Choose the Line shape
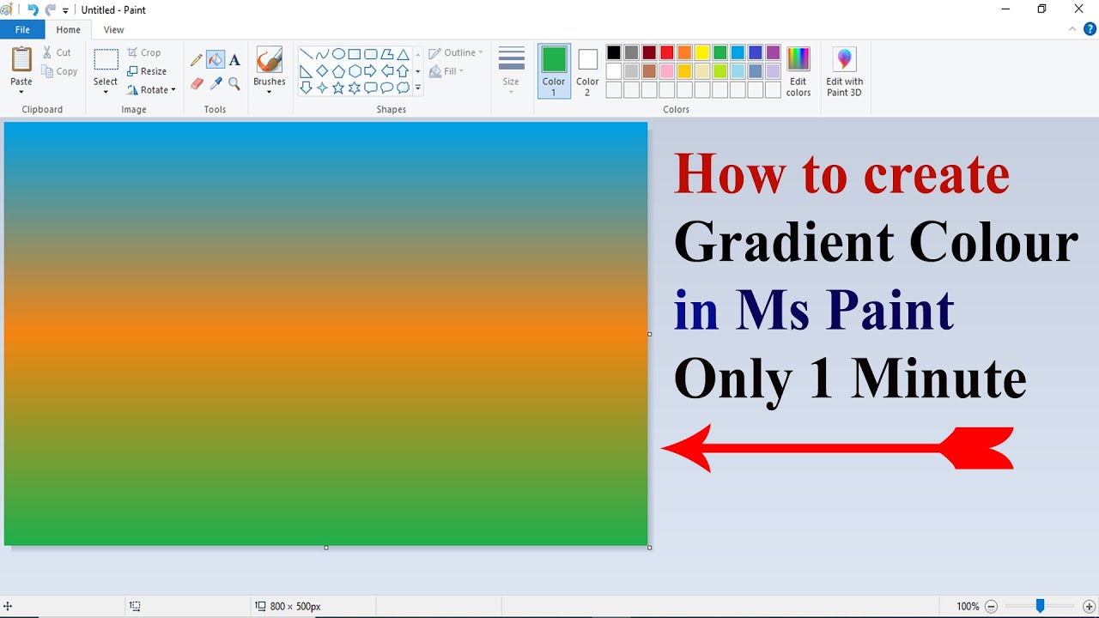Screen dimensions: 1099x618 (x=306, y=54)
